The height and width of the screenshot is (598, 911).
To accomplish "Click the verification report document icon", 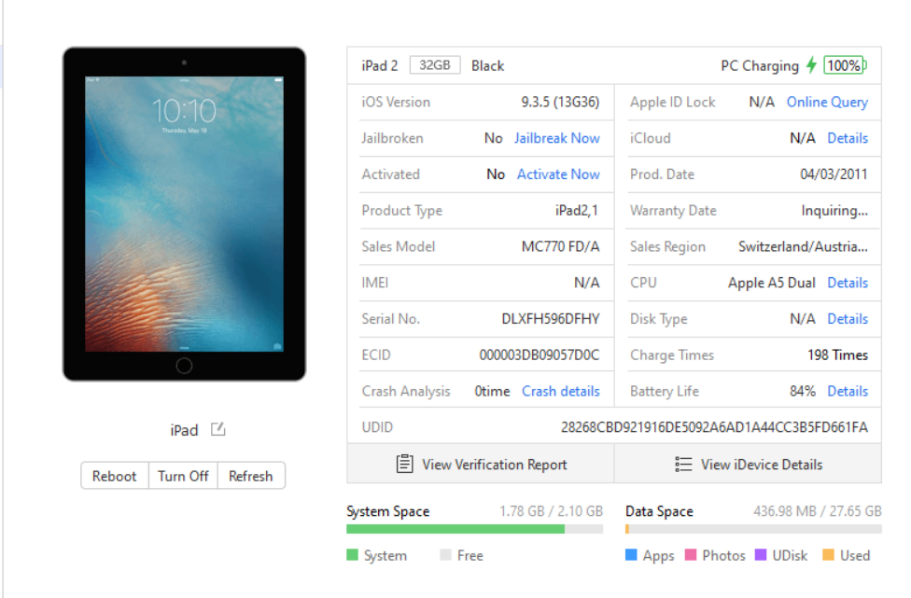I will tap(404, 464).
